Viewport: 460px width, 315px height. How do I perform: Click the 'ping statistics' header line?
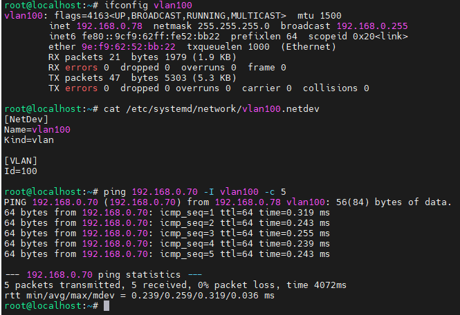pyautogui.click(x=104, y=275)
